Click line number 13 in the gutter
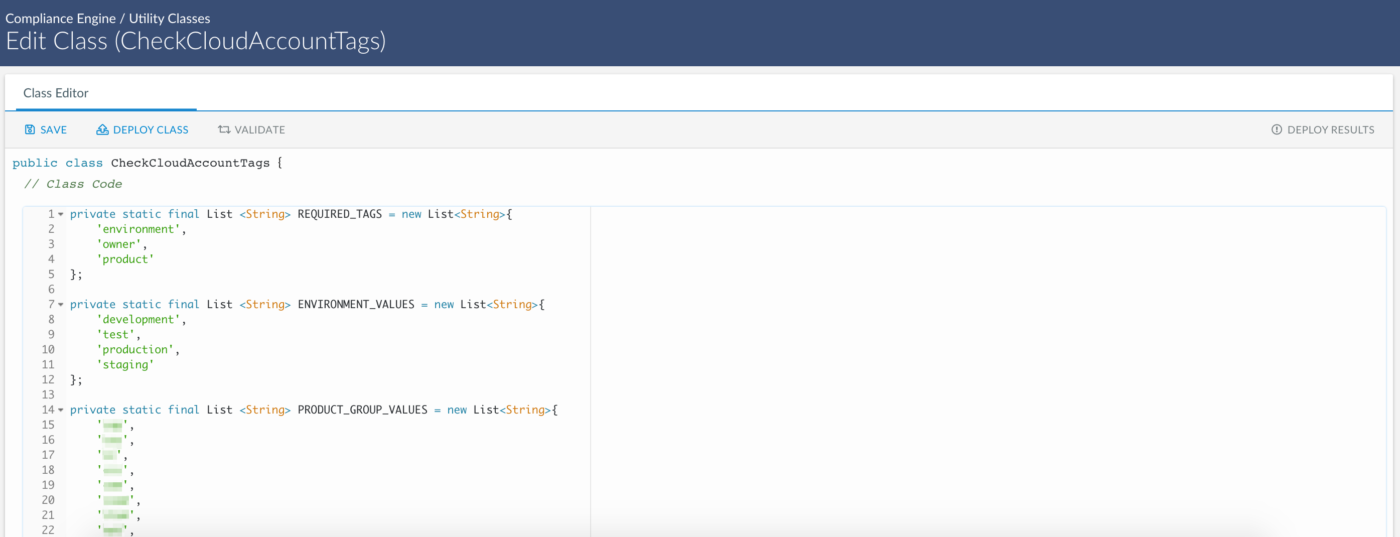 click(48, 394)
